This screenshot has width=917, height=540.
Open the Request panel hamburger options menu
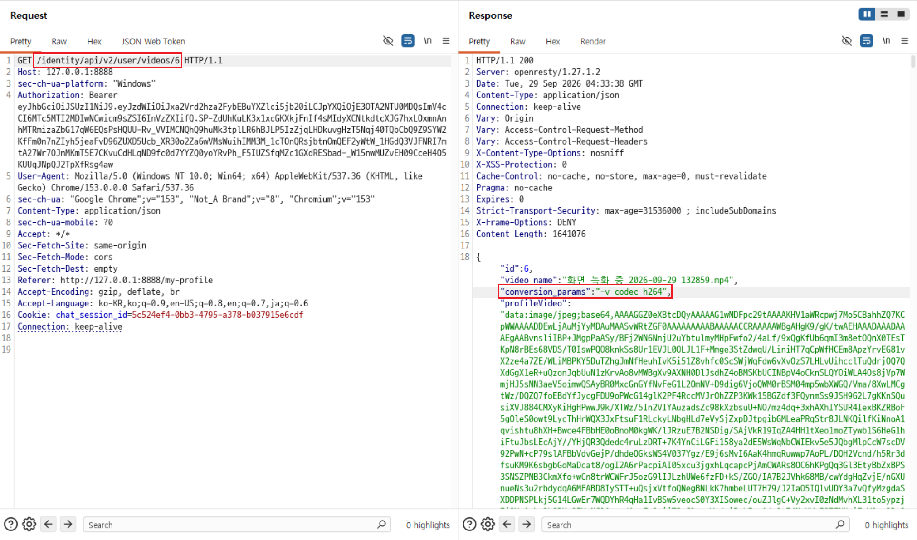446,41
